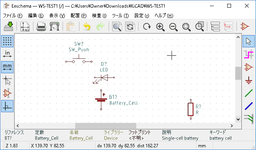Click description text Single-cell battery
The height and width of the screenshot is (150, 256).
(180, 138)
